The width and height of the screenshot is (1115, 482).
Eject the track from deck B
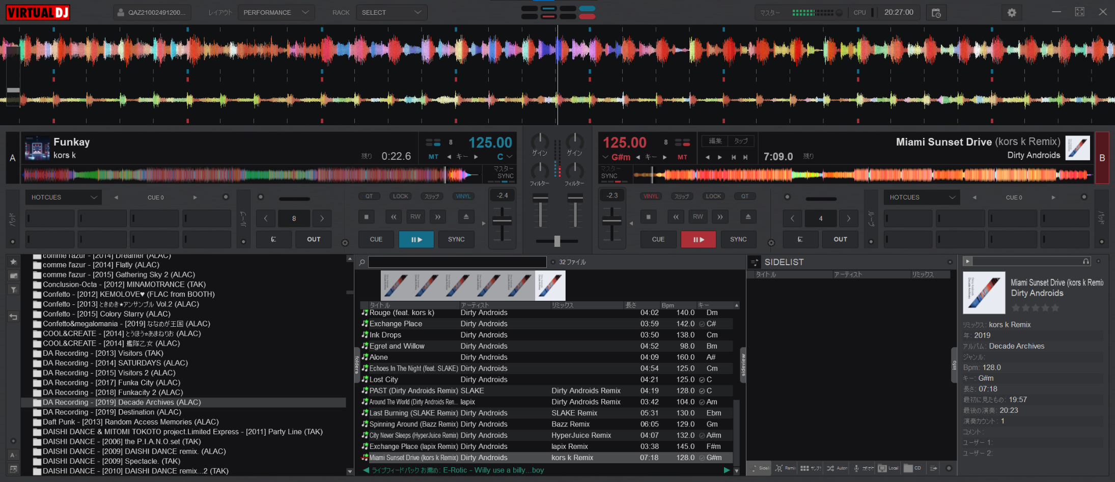pyautogui.click(x=748, y=217)
